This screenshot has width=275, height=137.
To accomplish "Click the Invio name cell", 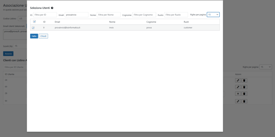I will [111, 28].
